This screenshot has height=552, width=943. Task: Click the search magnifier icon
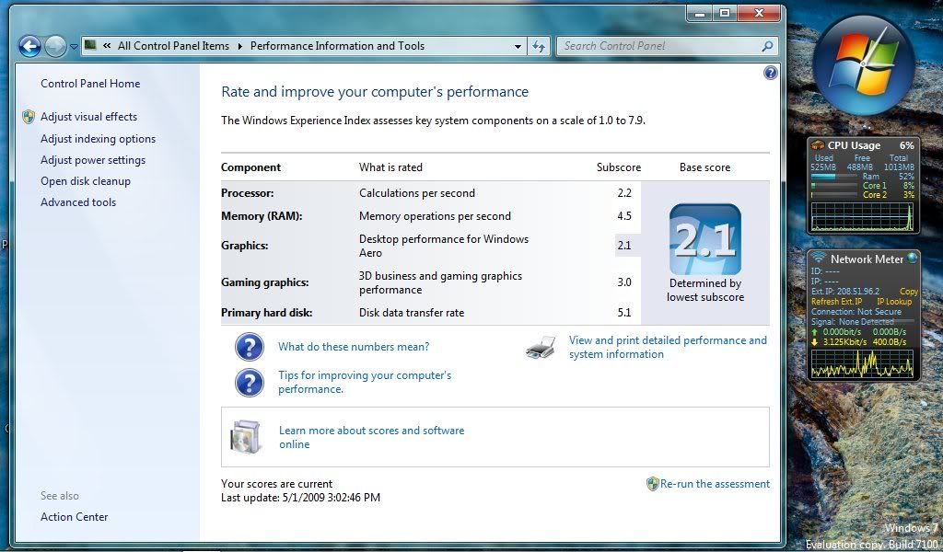pos(767,46)
